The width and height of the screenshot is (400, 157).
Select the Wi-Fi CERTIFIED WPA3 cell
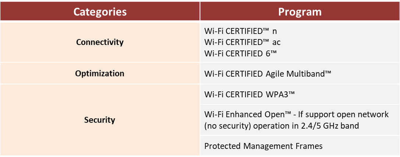tap(250, 94)
